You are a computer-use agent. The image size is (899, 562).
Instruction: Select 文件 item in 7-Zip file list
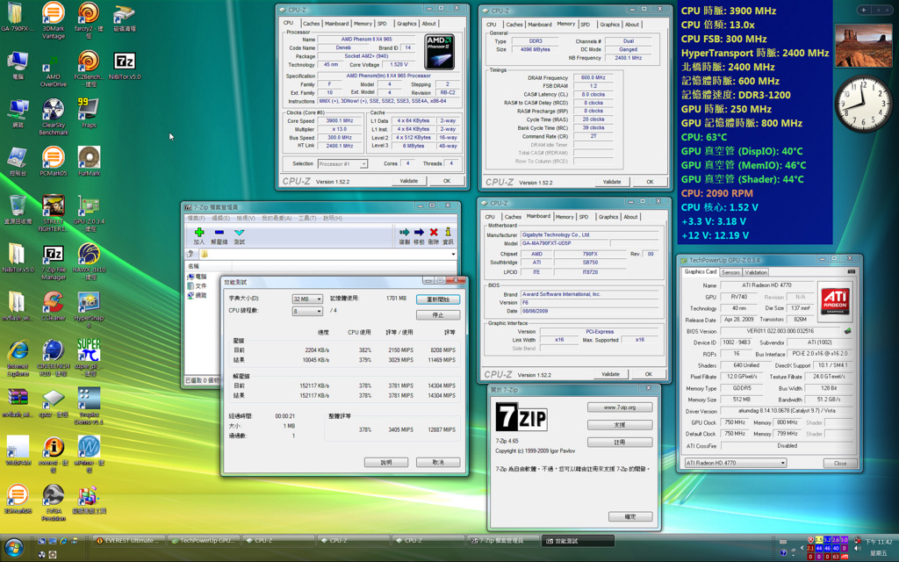click(196, 285)
